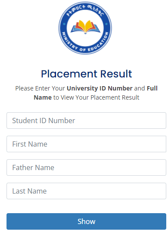Click the Amharic script on the logo ring
Image resolution: width=168 pixels, height=231 pixels.
coord(85,10)
